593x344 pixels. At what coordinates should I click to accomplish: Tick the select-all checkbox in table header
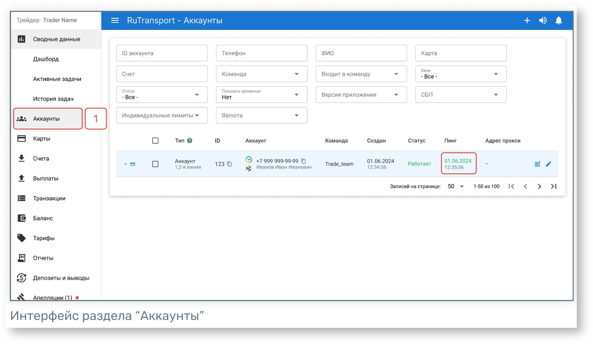click(155, 141)
